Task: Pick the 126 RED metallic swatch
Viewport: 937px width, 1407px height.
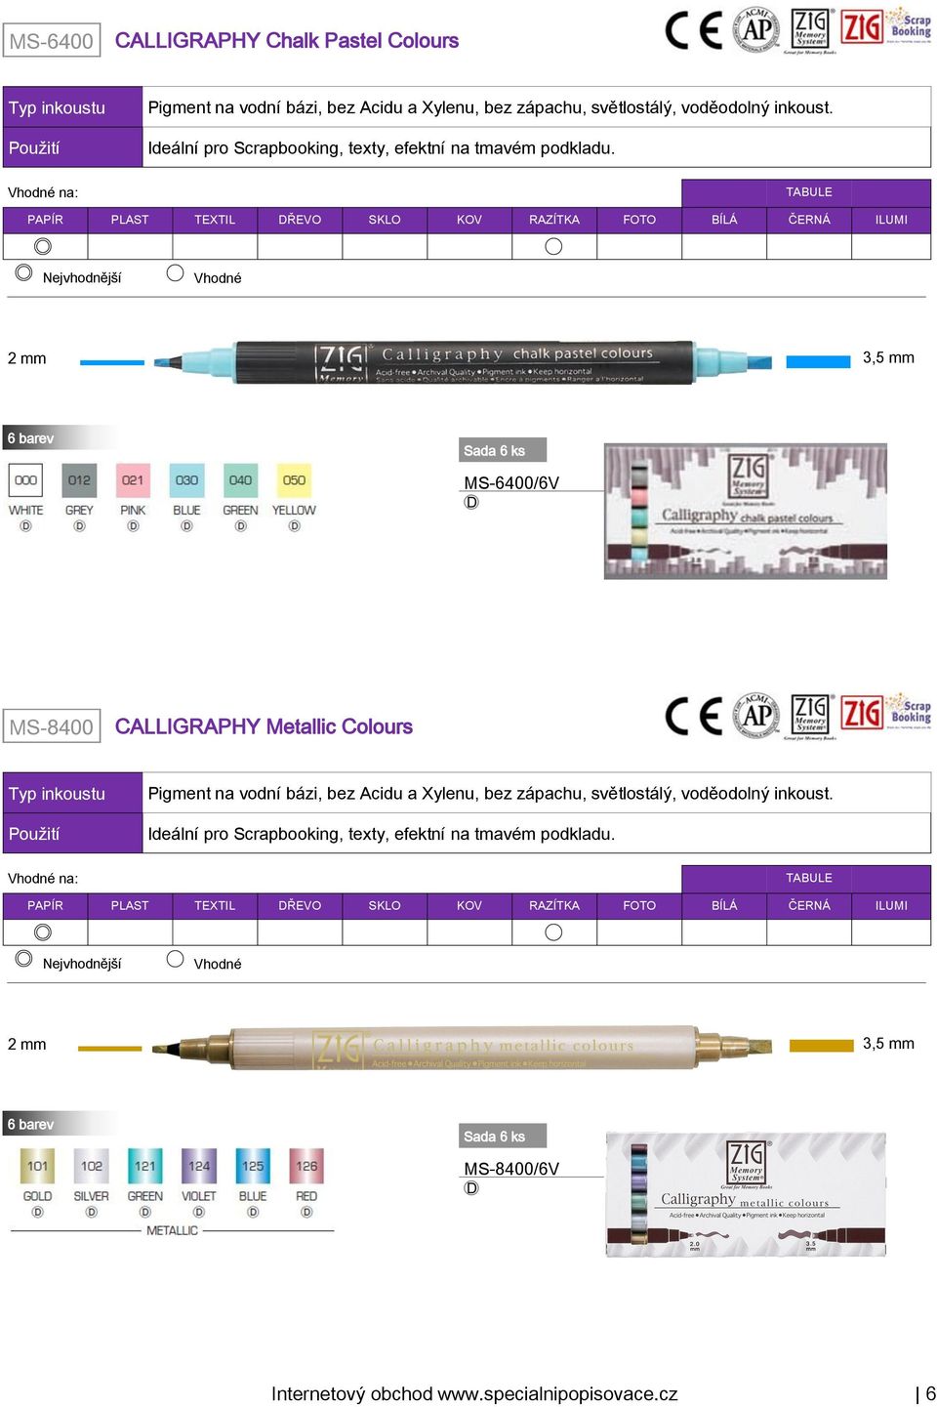Action: click(306, 1165)
